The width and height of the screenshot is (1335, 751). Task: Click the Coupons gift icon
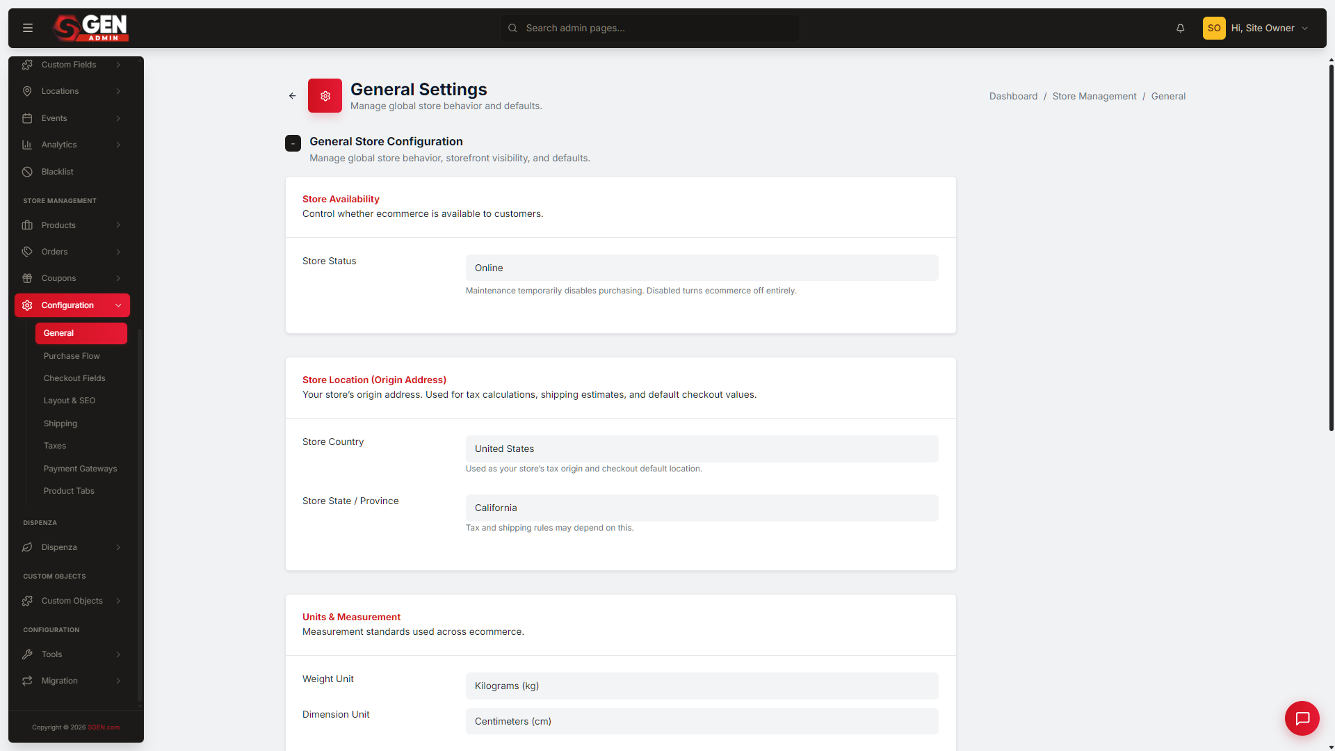[x=27, y=278]
